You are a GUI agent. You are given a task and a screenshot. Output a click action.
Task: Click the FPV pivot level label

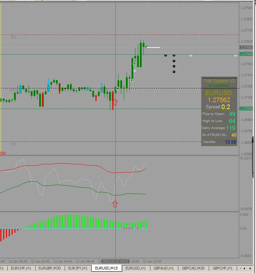point(13,91)
